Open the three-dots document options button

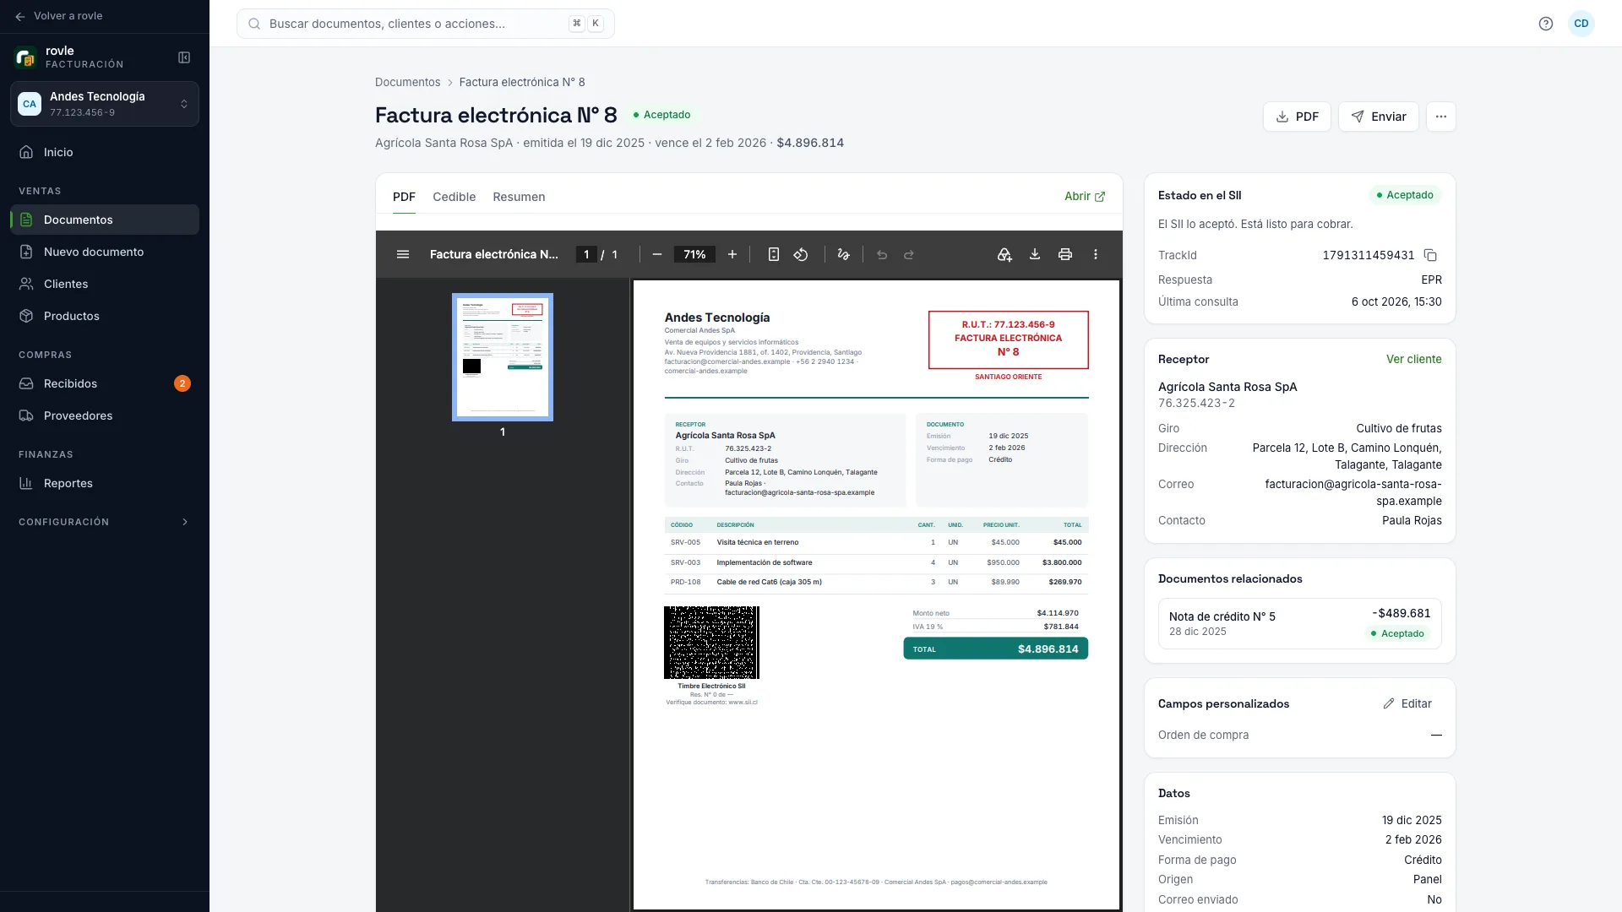coord(1441,117)
